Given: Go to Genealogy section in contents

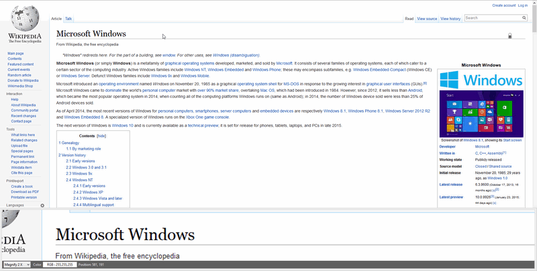Looking at the screenshot, I should point(69,143).
